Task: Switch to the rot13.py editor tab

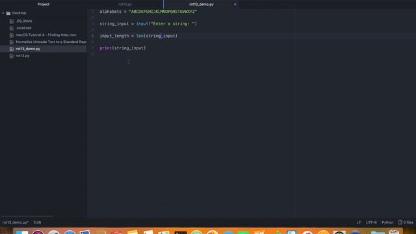Action: point(125,5)
